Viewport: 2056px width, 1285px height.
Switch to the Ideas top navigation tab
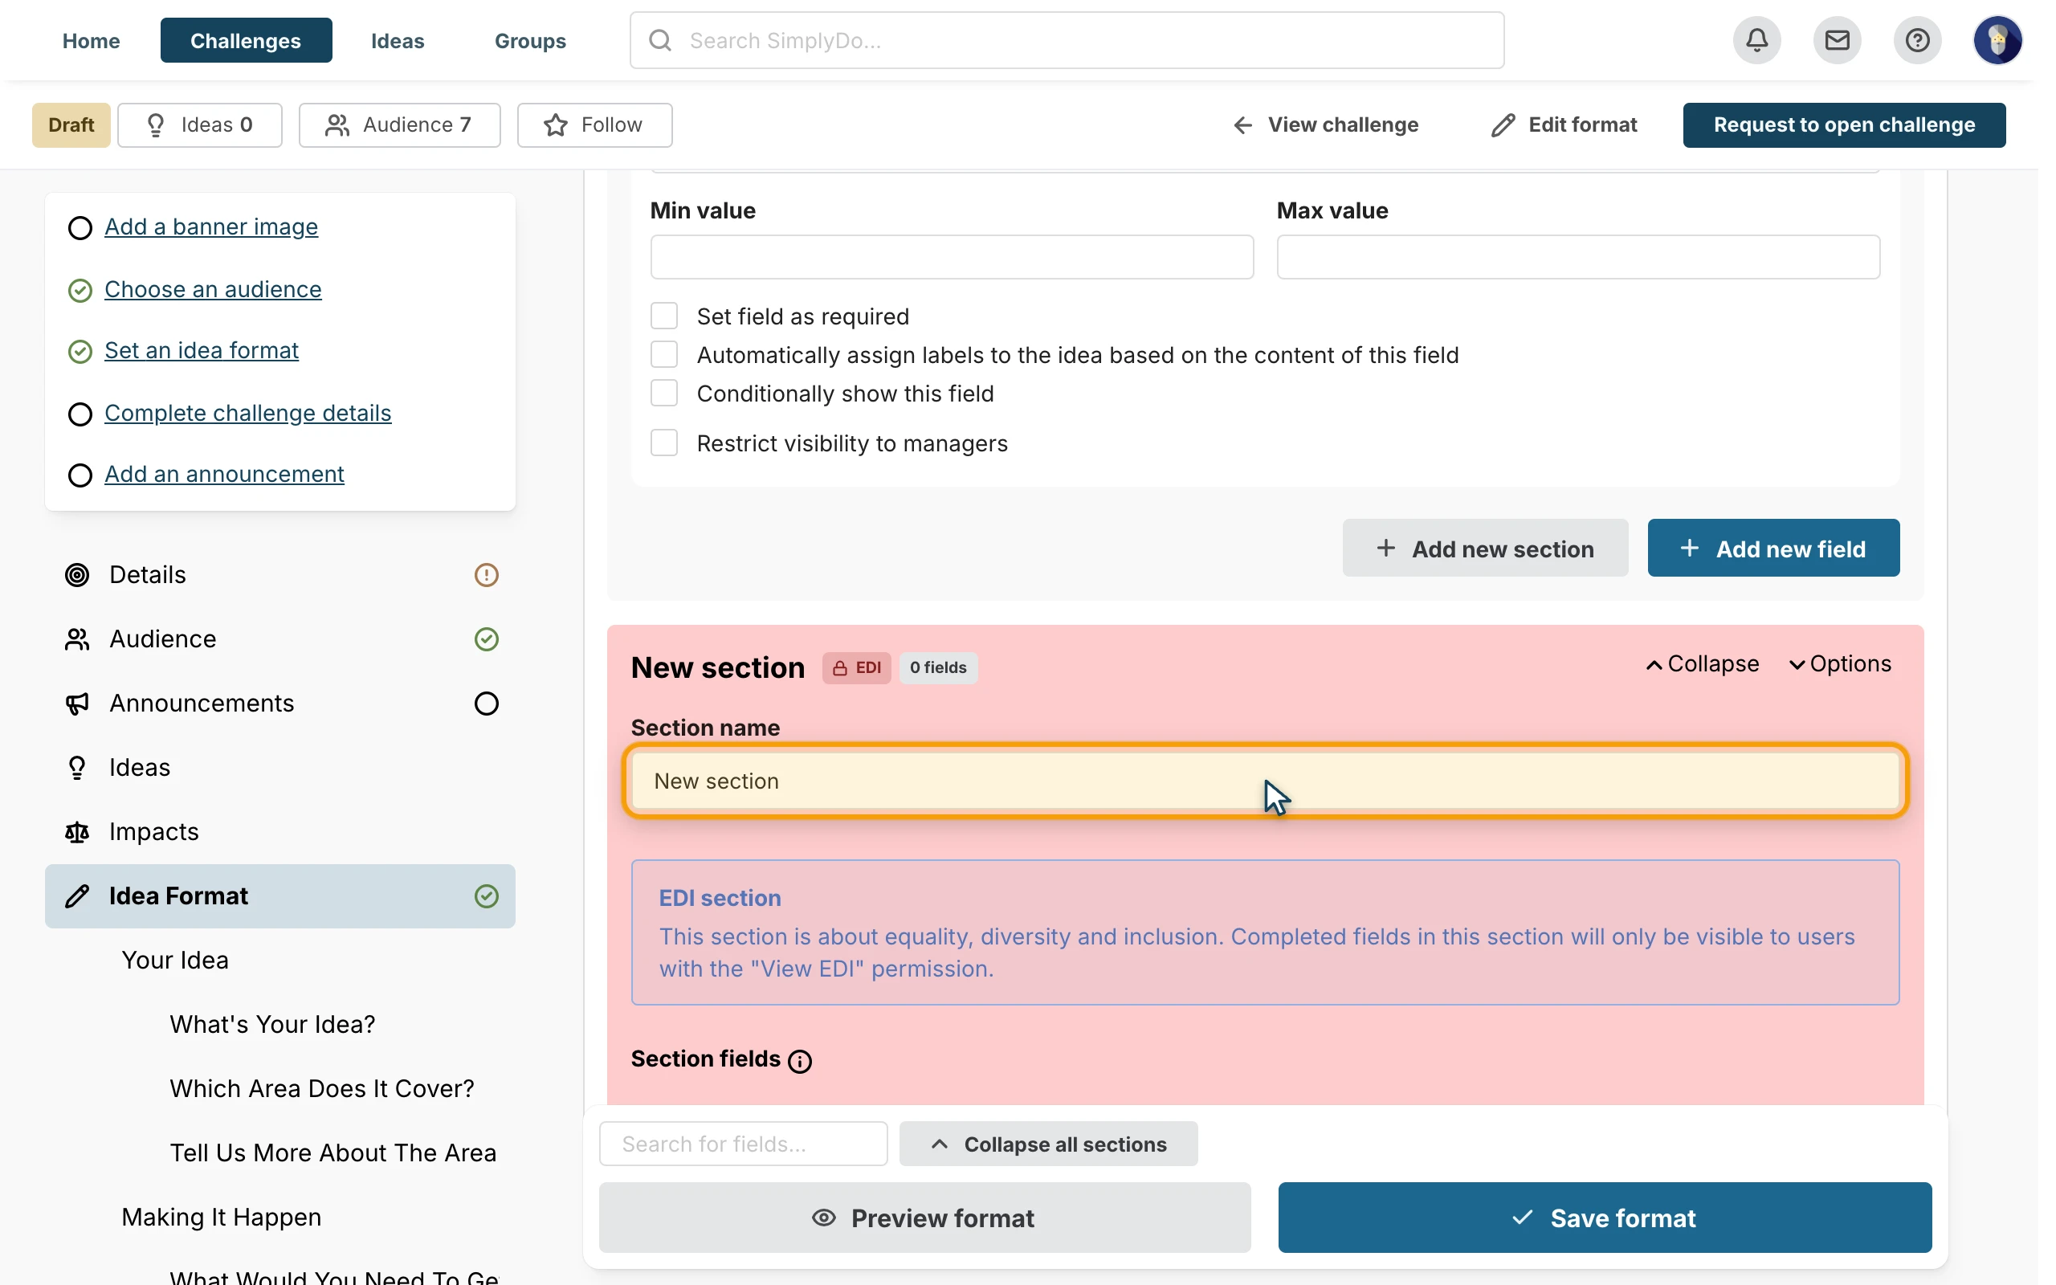click(398, 40)
